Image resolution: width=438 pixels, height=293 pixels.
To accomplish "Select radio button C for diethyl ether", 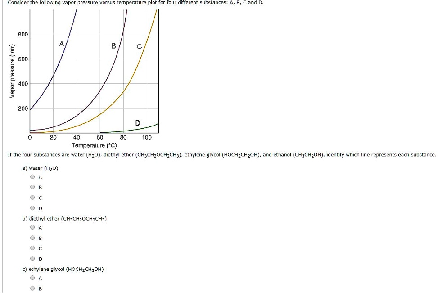I will tap(32, 248).
